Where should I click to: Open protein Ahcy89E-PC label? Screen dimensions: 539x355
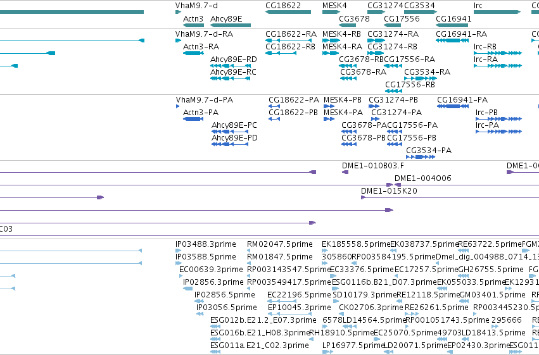[234, 125]
